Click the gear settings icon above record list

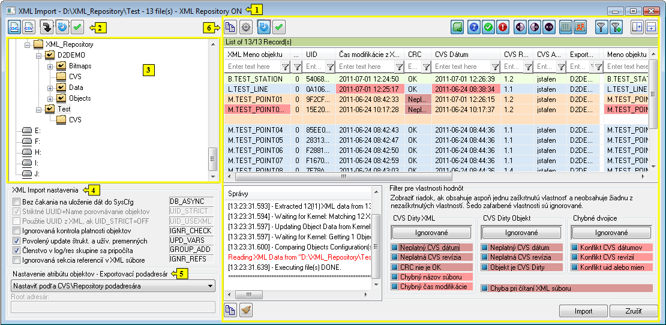click(246, 27)
